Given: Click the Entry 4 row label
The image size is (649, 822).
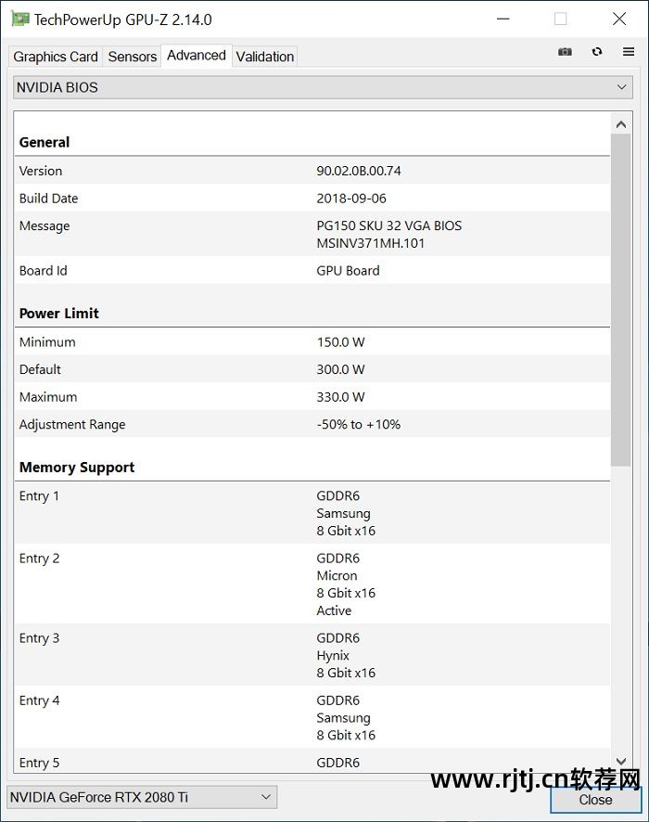Looking at the screenshot, I should pyautogui.click(x=39, y=700).
